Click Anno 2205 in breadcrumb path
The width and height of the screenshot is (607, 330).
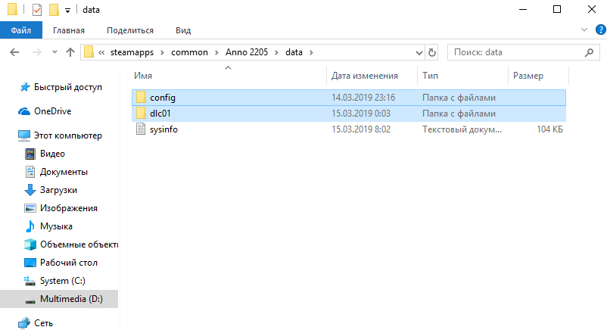tap(246, 52)
